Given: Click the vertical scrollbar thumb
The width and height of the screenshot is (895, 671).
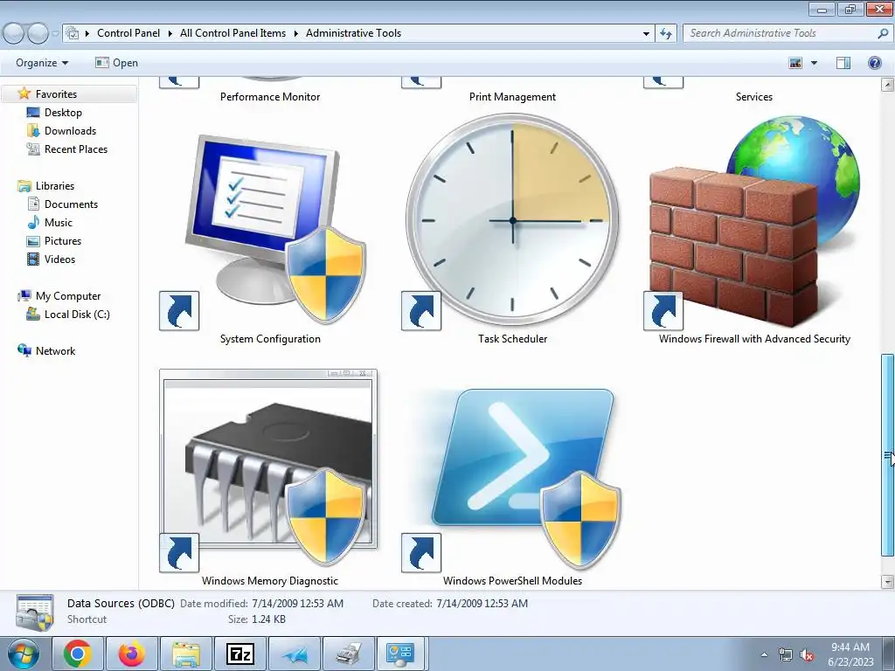Looking at the screenshot, I should click(x=887, y=454).
